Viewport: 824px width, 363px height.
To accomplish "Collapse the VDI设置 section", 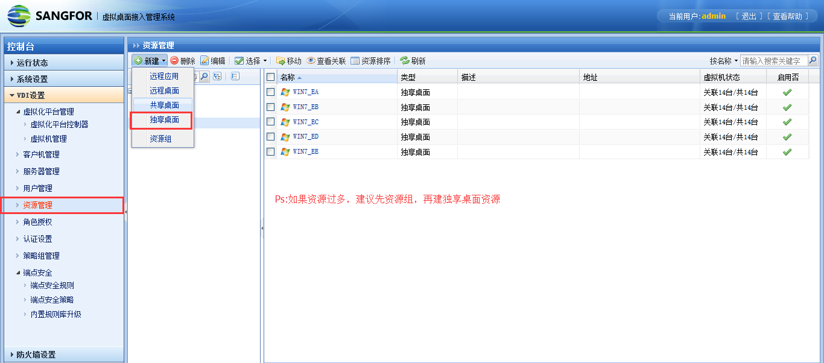I will [x=64, y=95].
